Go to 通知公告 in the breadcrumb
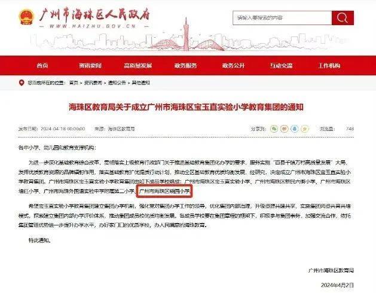The height and width of the screenshot is (293, 376). click(x=117, y=83)
